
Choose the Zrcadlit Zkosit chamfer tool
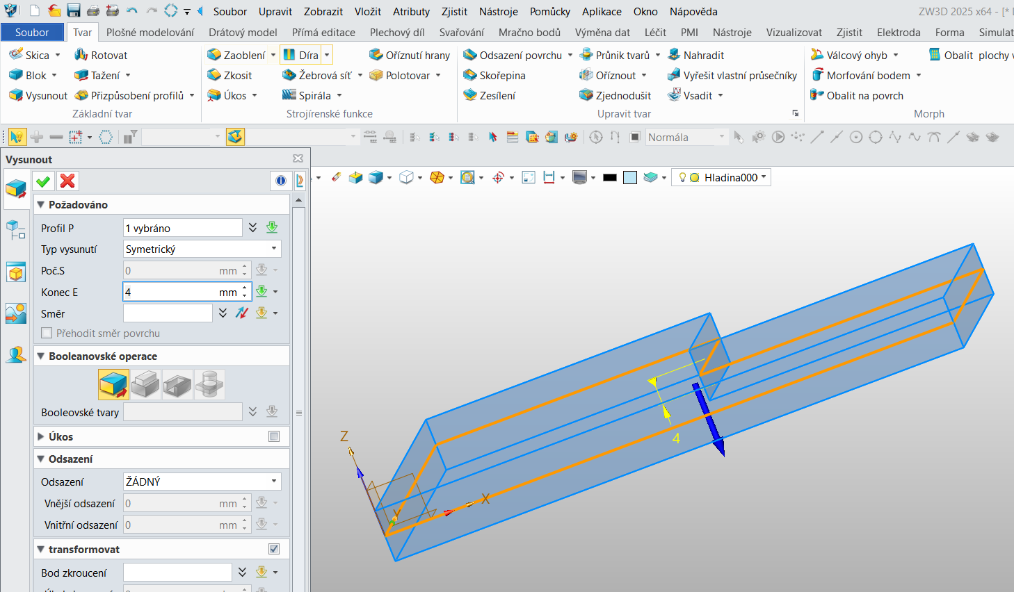230,75
